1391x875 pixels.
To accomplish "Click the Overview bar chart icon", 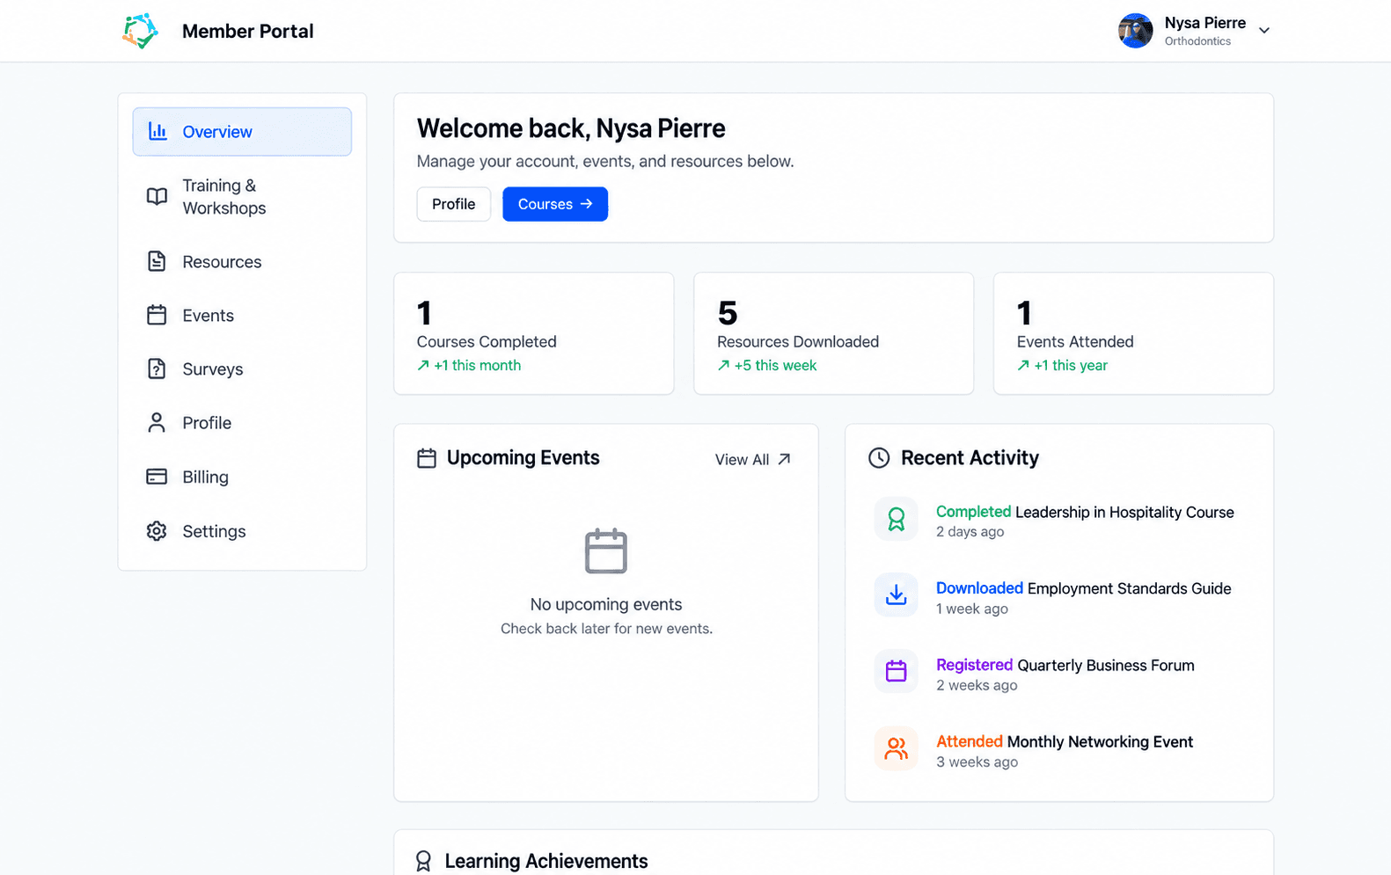I will (157, 131).
